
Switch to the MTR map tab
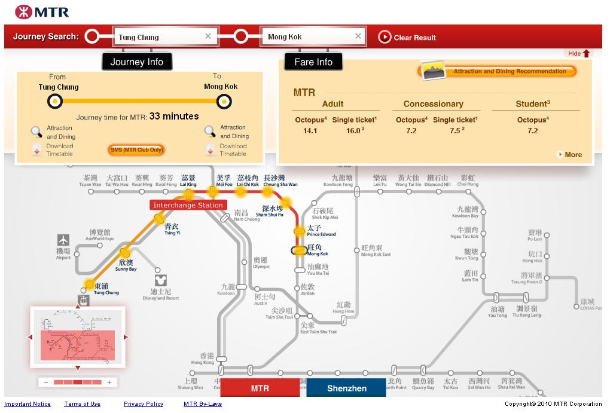point(260,388)
